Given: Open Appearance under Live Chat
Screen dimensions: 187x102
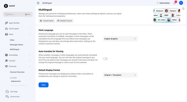Looking at the screenshot, I should pos(16,81).
